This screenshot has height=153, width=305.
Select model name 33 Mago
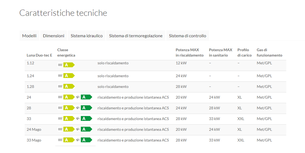coord(34,140)
